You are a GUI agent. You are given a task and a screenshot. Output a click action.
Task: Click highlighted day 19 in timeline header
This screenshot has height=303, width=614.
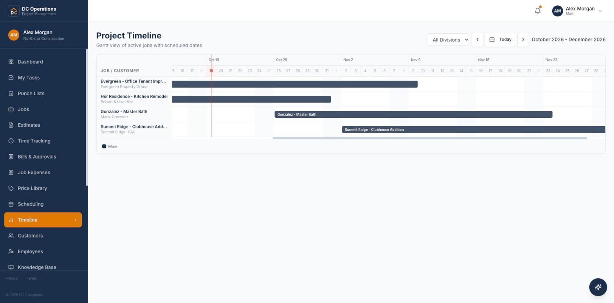click(211, 71)
